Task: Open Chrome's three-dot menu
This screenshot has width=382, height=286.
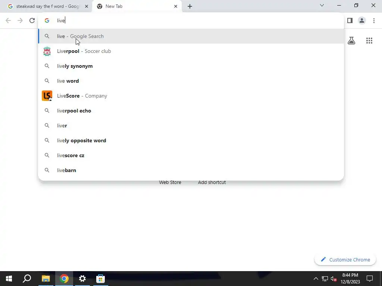Action: [374, 20]
